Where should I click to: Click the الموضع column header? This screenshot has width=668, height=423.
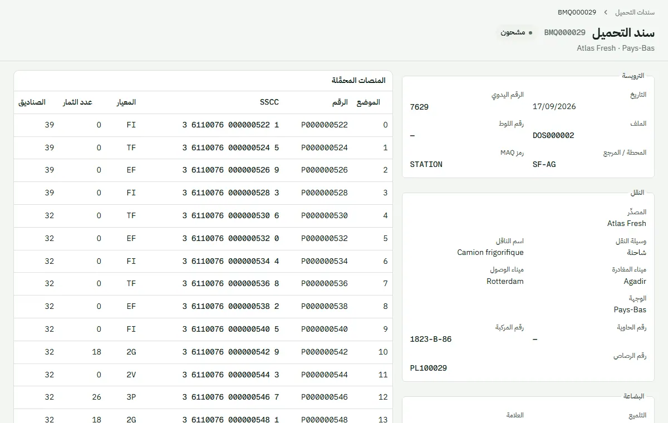point(368,102)
